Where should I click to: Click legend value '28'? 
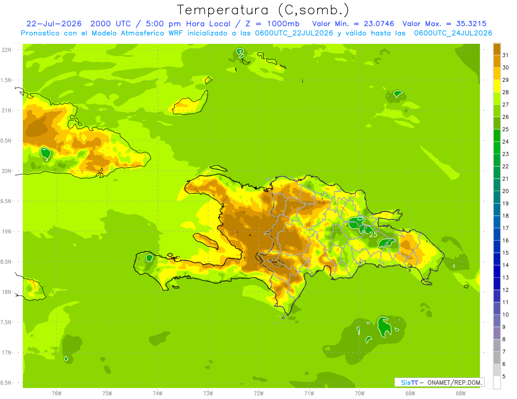(506, 92)
